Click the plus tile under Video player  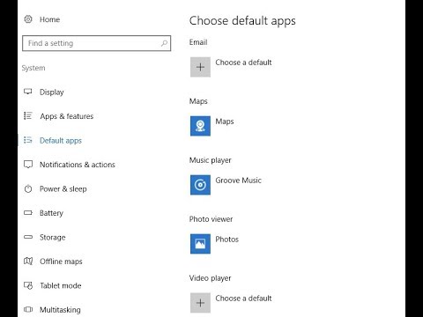click(x=200, y=303)
